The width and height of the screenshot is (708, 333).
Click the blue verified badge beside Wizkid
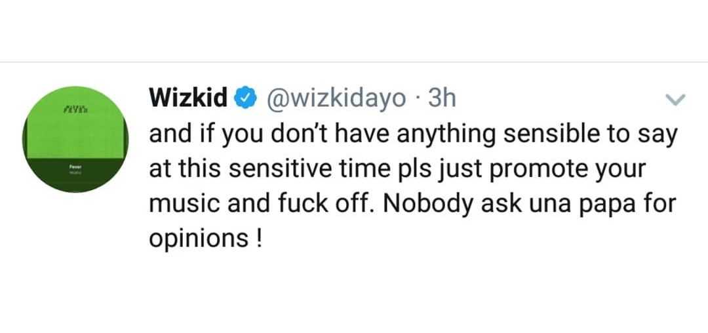(x=246, y=99)
